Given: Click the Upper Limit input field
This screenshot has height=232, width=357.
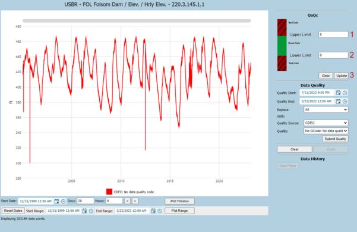Looking at the screenshot, I should tap(333, 35).
